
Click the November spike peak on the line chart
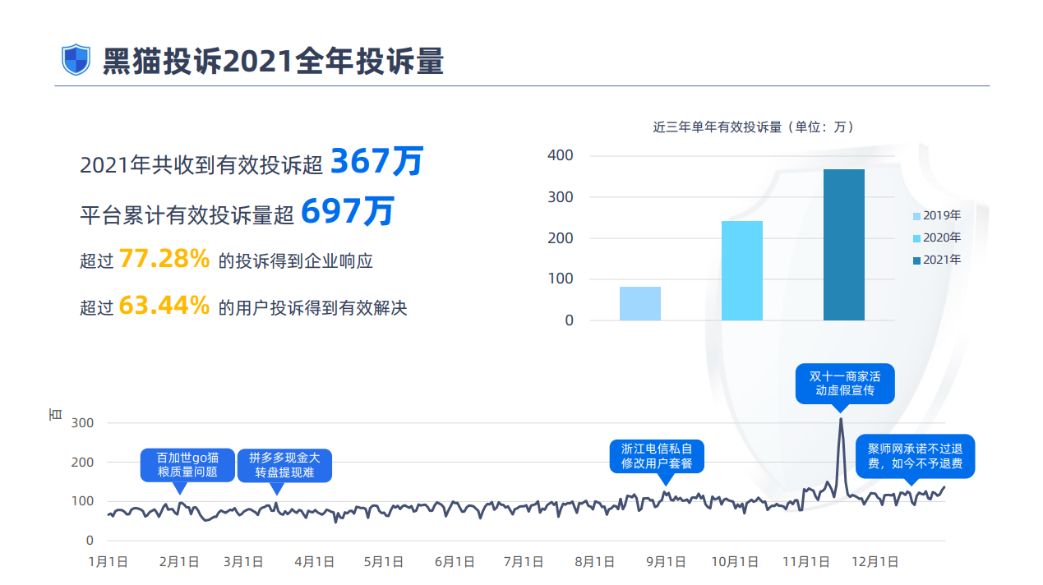point(840,420)
